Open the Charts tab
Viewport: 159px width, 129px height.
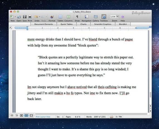[x=83, y=24]
